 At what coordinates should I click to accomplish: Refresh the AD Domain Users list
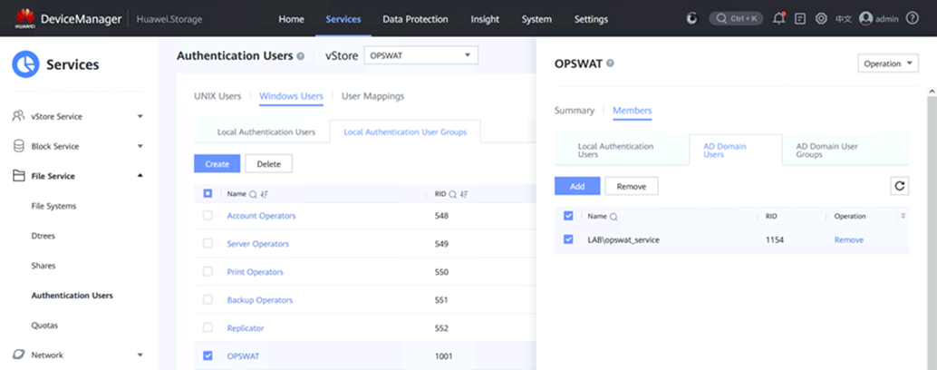pos(899,186)
